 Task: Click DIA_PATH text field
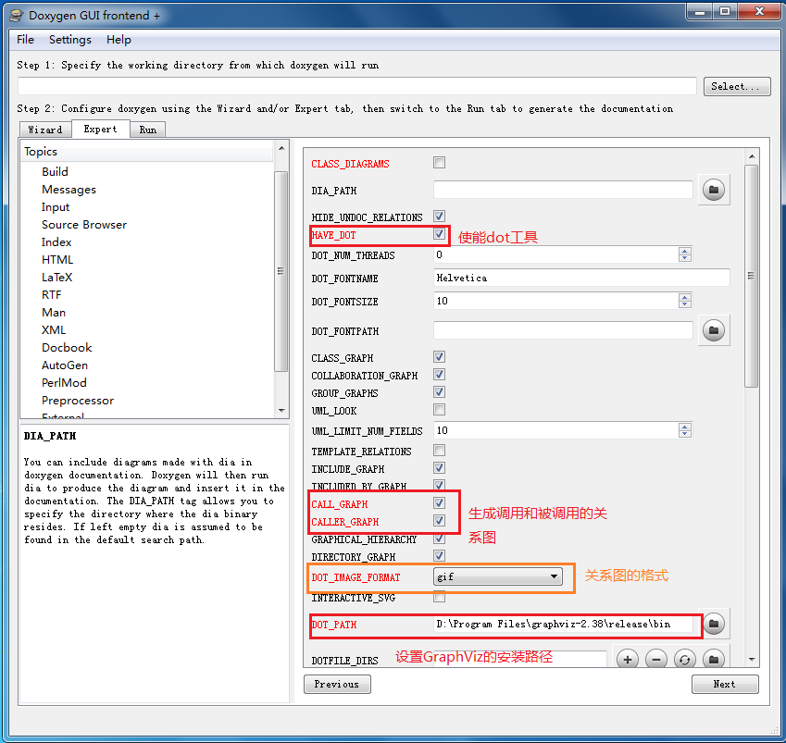[x=563, y=190]
